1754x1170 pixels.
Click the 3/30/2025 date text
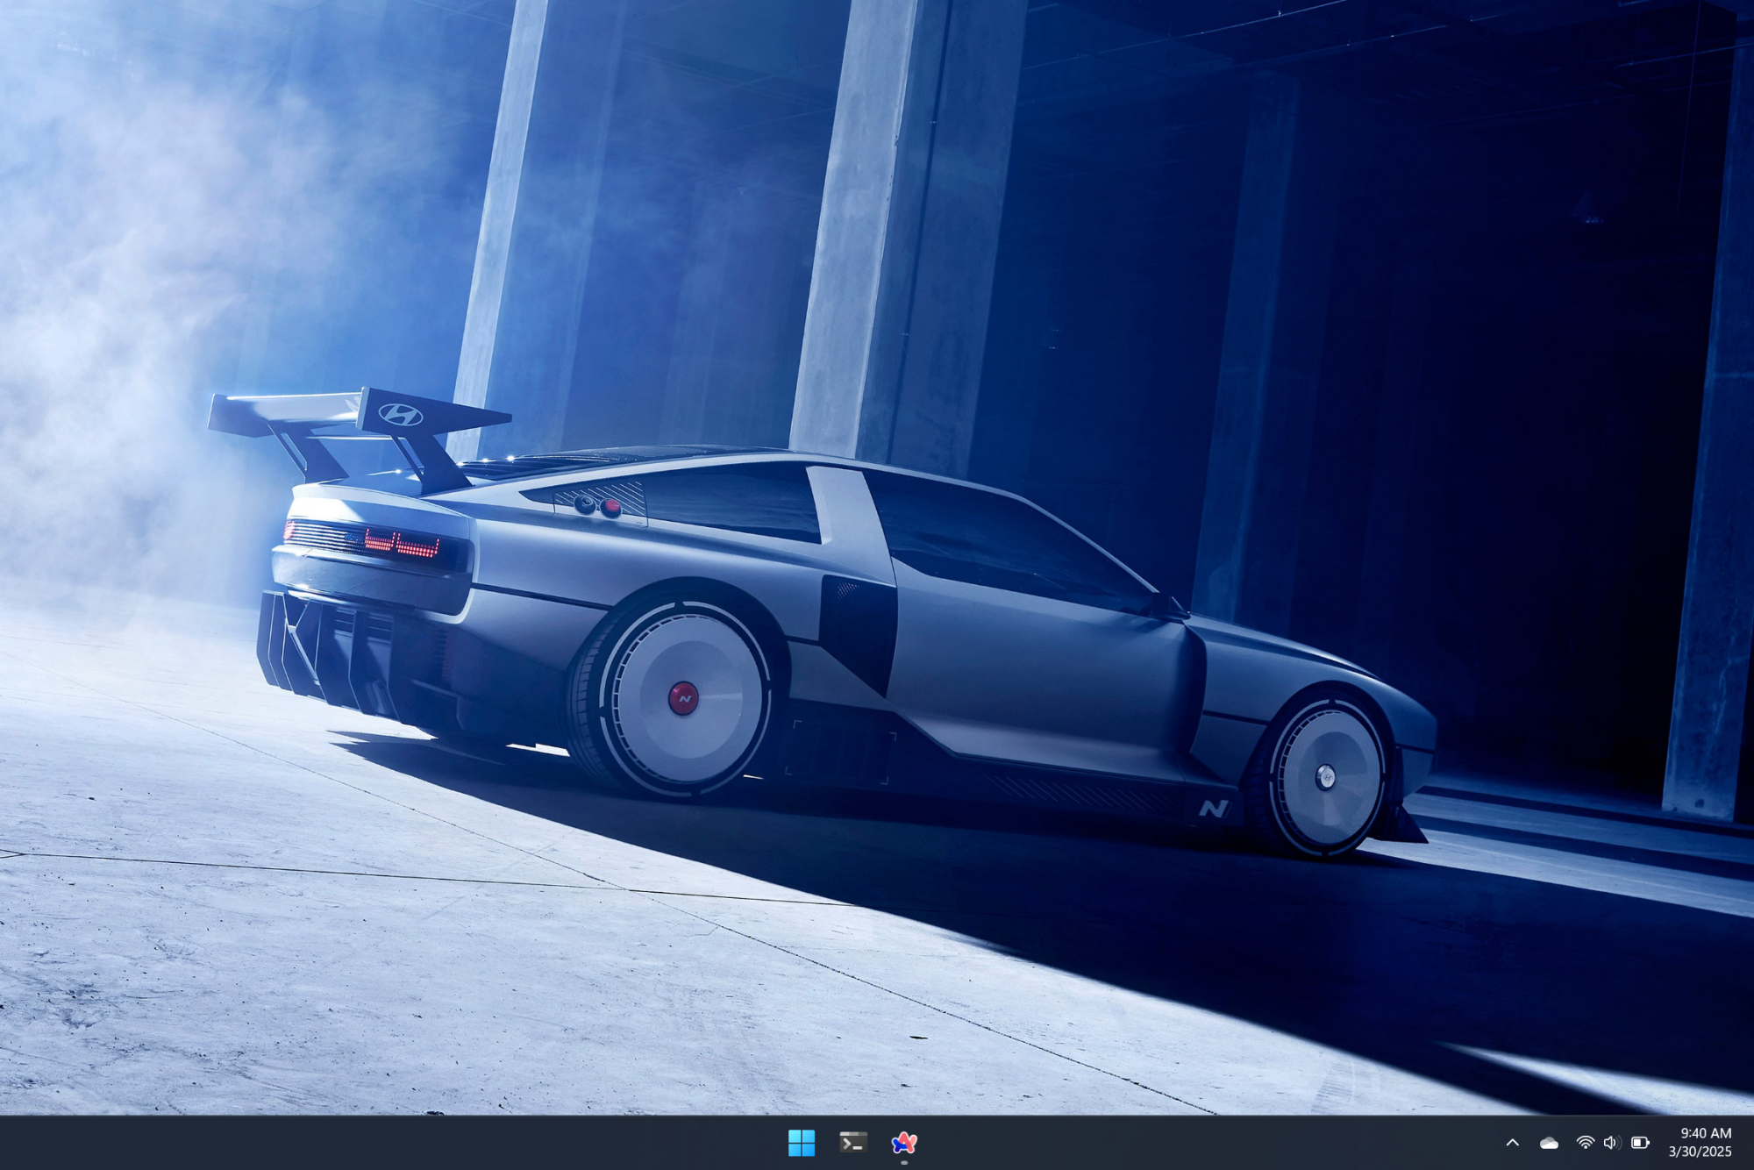click(1700, 1152)
